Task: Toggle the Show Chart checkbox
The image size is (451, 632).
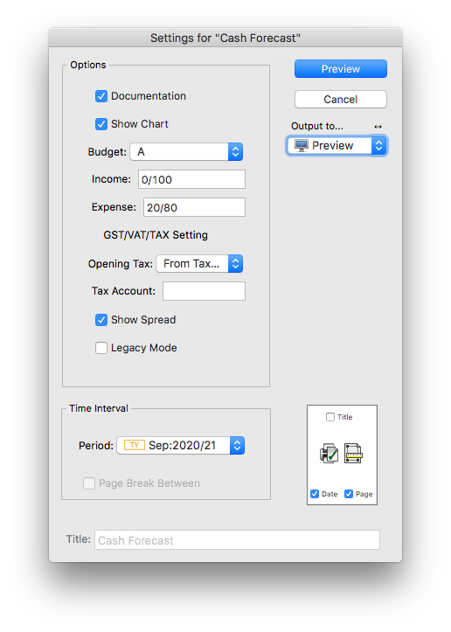Action: coord(101,124)
